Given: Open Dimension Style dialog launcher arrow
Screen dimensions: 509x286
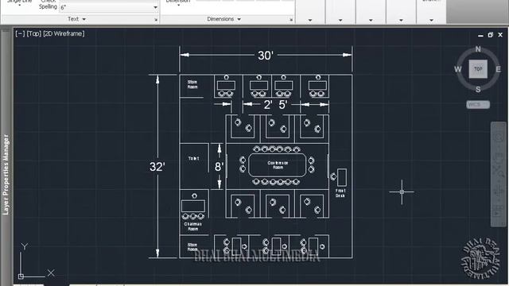Looking at the screenshot, I should [291, 20].
